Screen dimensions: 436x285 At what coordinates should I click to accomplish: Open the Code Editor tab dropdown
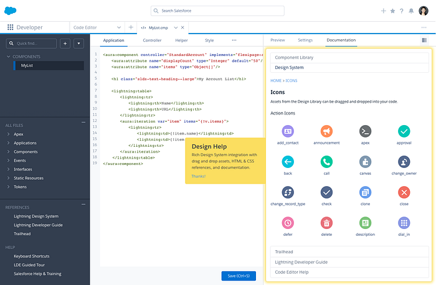[120, 27]
